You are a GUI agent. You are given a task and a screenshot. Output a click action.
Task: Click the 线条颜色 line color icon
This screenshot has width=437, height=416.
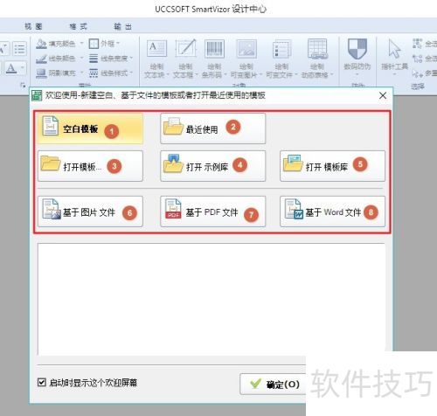coord(41,59)
